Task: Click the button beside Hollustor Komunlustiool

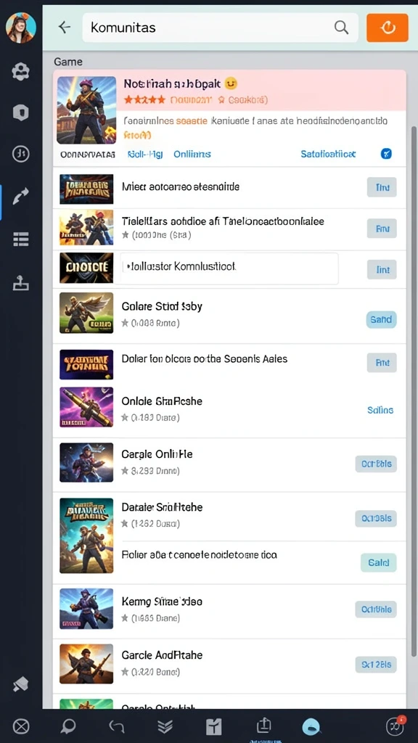Action: (382, 270)
